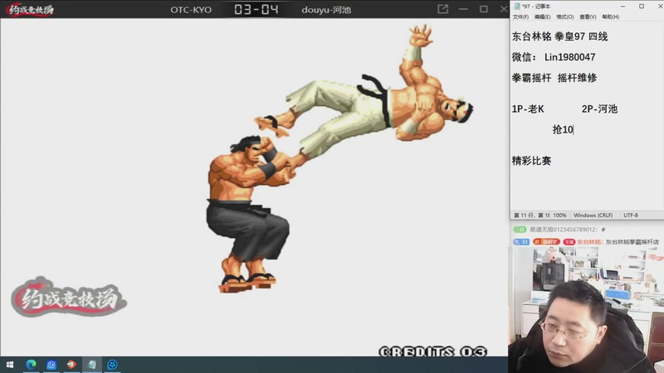Maximize the Notepad window
The height and width of the screenshot is (373, 664).
pyautogui.click(x=642, y=7)
